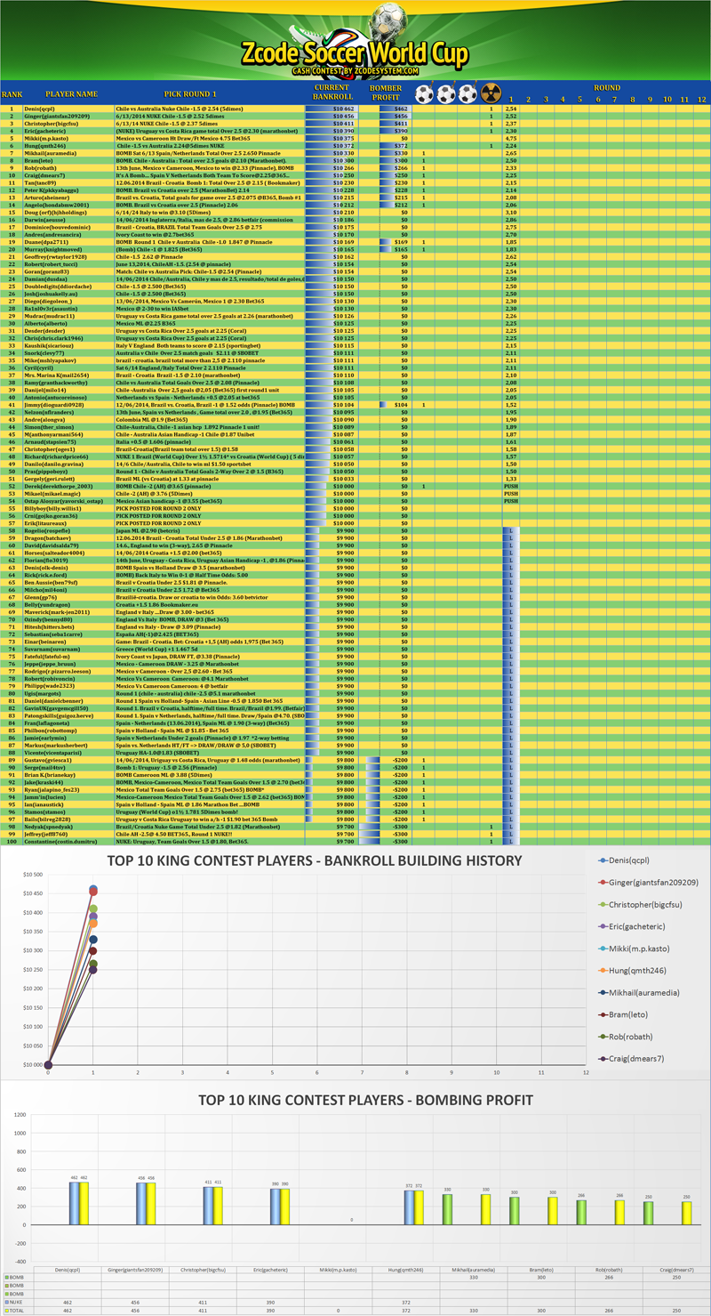Select Derek(derekthorpe_2003) in the rank 52 row
This screenshot has height=1316, width=711.
[59, 486]
